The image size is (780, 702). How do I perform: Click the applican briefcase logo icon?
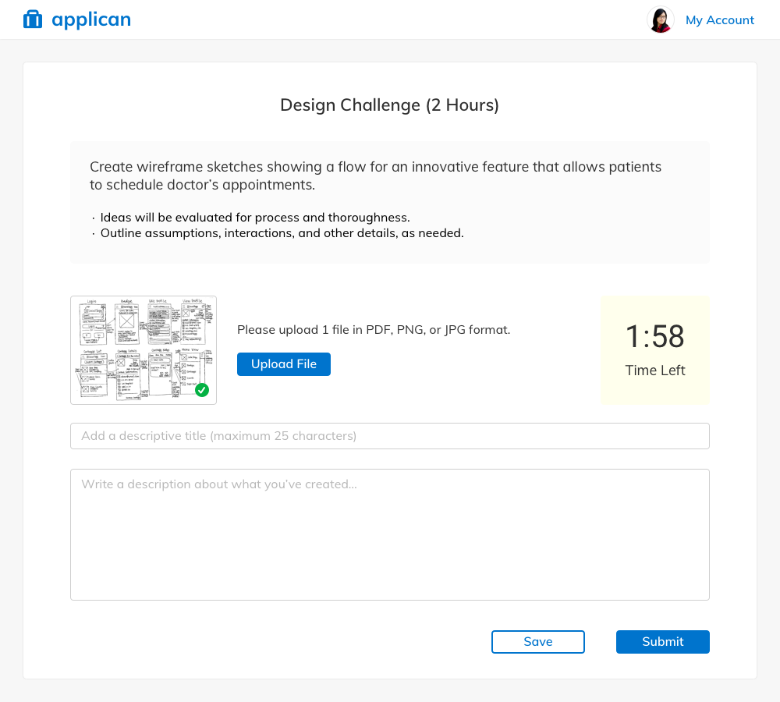(33, 19)
